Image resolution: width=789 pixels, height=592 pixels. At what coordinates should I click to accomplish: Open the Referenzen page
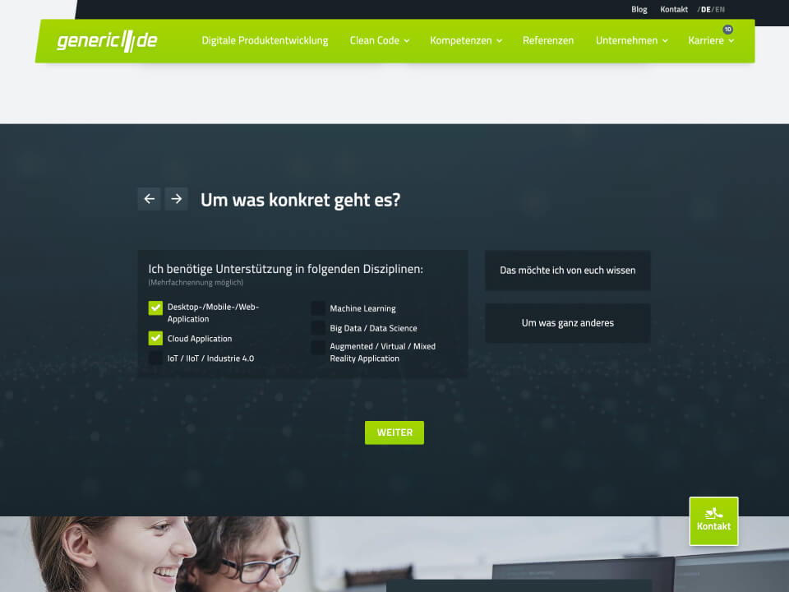pos(548,40)
